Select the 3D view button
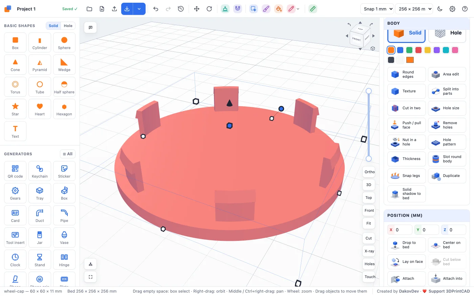This screenshot has height=296, width=474. point(369,185)
